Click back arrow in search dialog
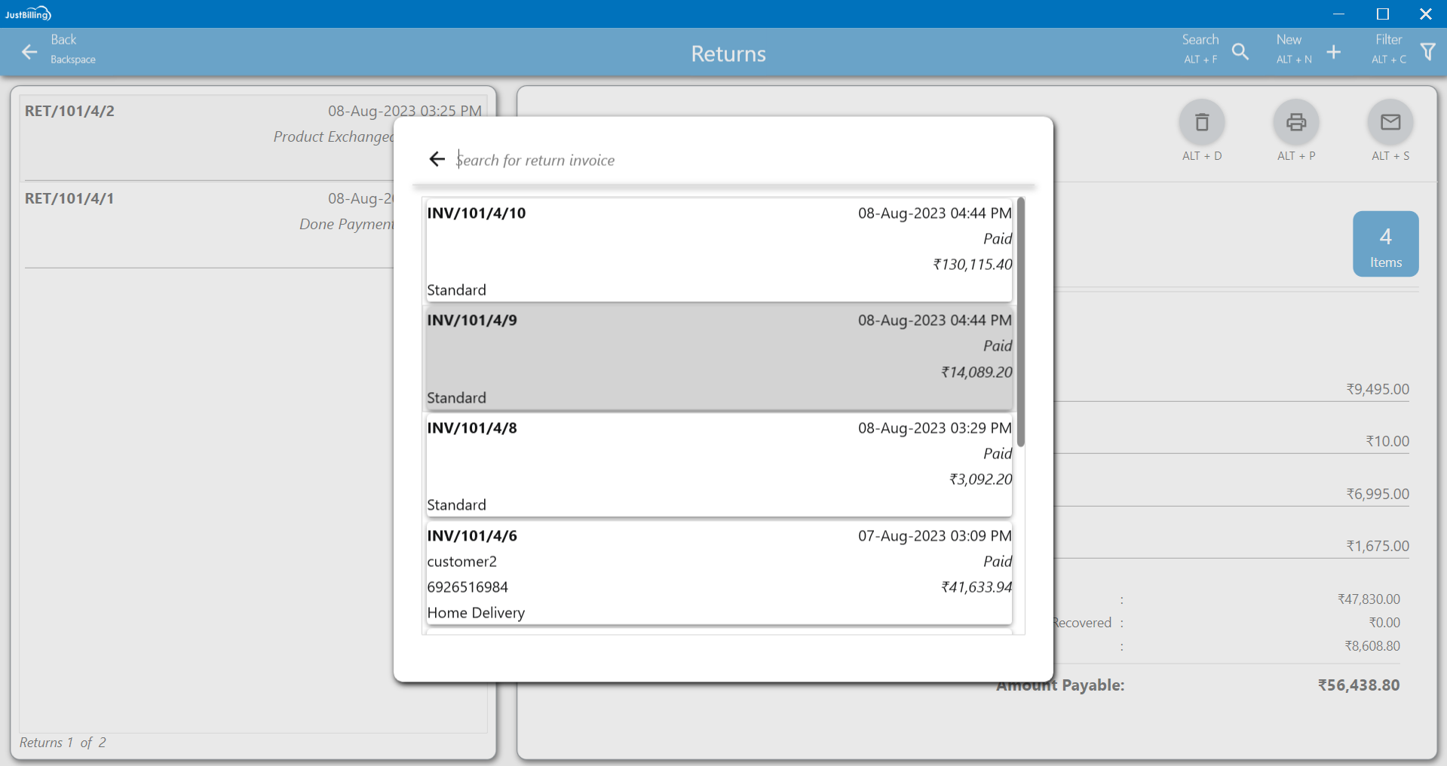Viewport: 1447px width, 766px height. click(437, 159)
